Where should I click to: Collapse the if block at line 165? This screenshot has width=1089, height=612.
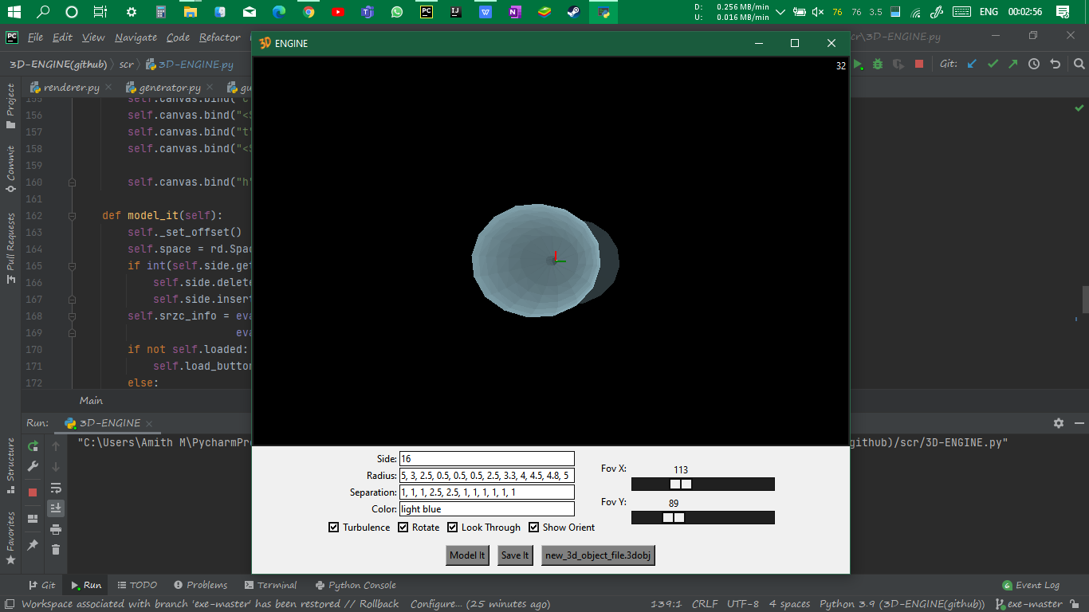72,266
